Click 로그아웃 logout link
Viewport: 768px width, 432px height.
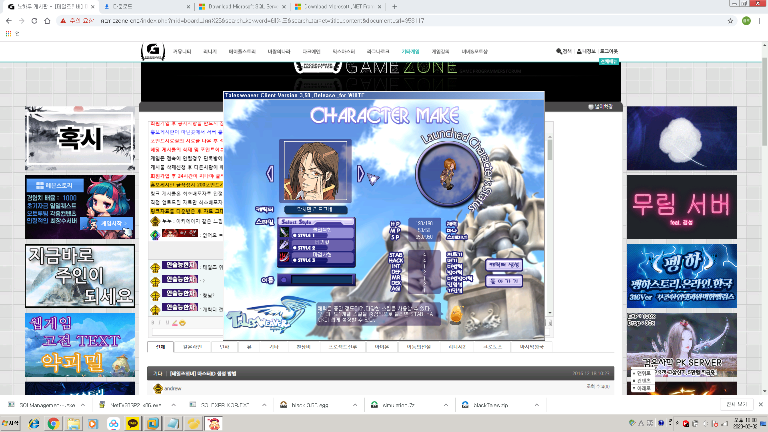(609, 51)
